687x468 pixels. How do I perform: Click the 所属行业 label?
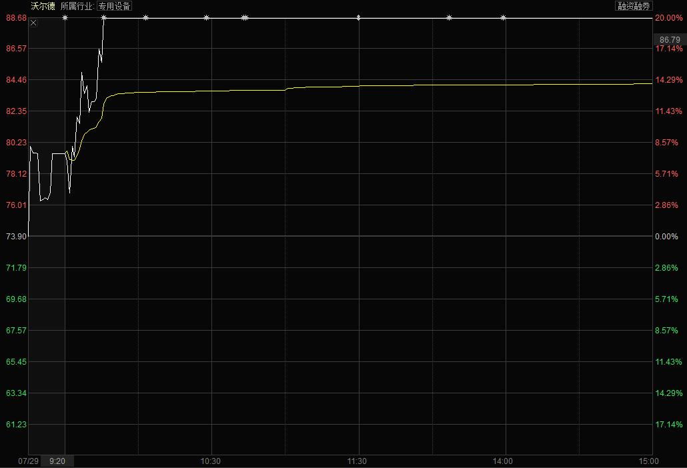77,6
